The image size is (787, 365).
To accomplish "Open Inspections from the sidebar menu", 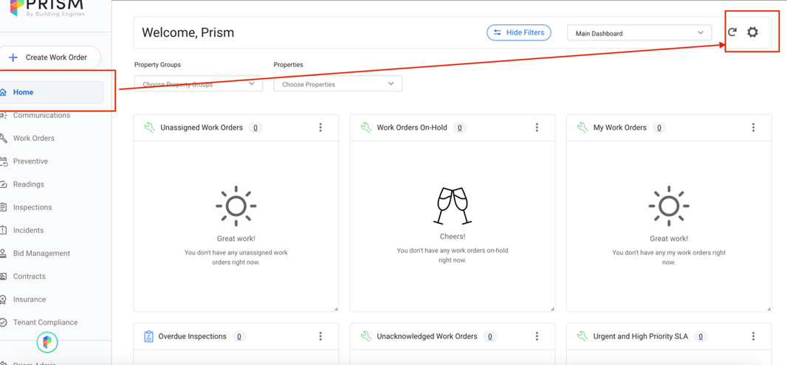I will coord(32,207).
